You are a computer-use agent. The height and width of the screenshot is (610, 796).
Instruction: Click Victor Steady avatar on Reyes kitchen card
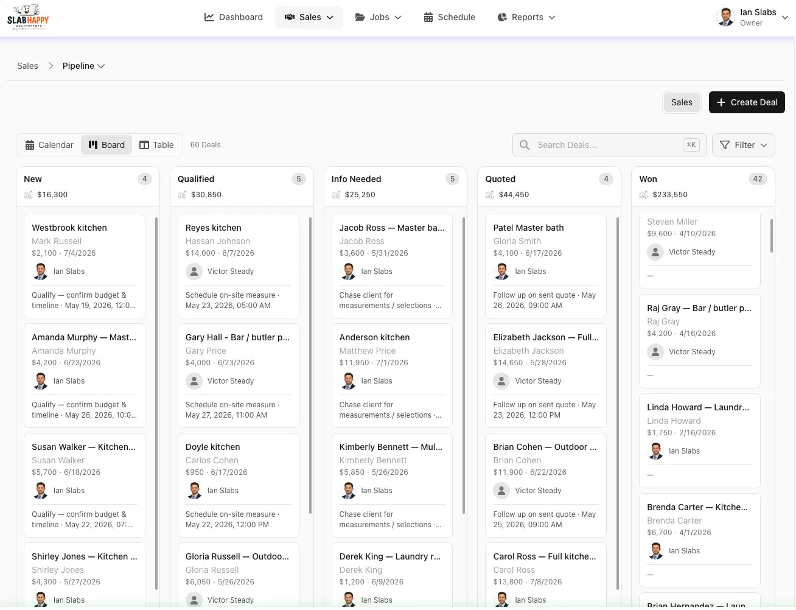pyautogui.click(x=194, y=272)
